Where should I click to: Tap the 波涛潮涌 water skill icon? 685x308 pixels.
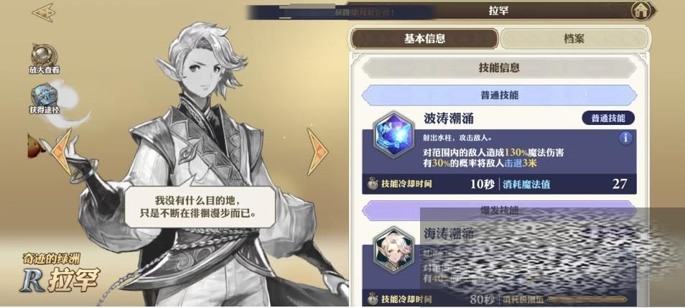(393, 134)
